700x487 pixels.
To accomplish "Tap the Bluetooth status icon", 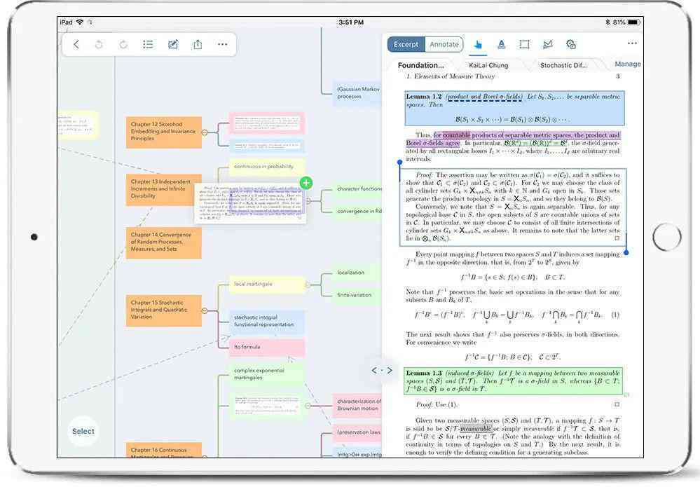I will click(x=608, y=22).
